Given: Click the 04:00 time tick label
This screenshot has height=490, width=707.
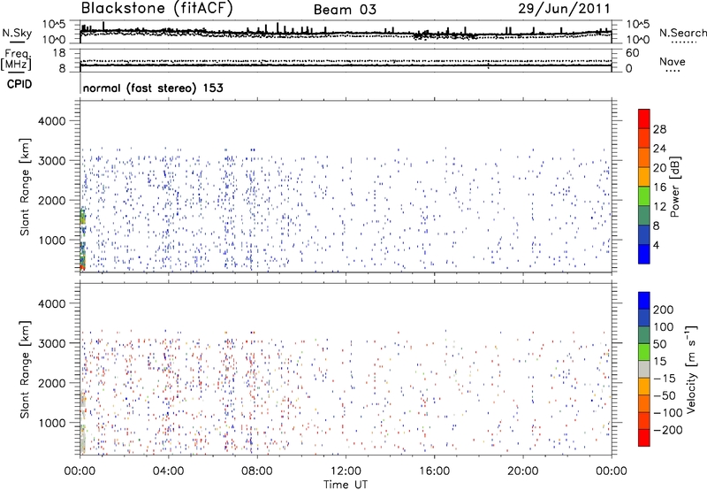Looking at the screenshot, I should click(x=168, y=471).
